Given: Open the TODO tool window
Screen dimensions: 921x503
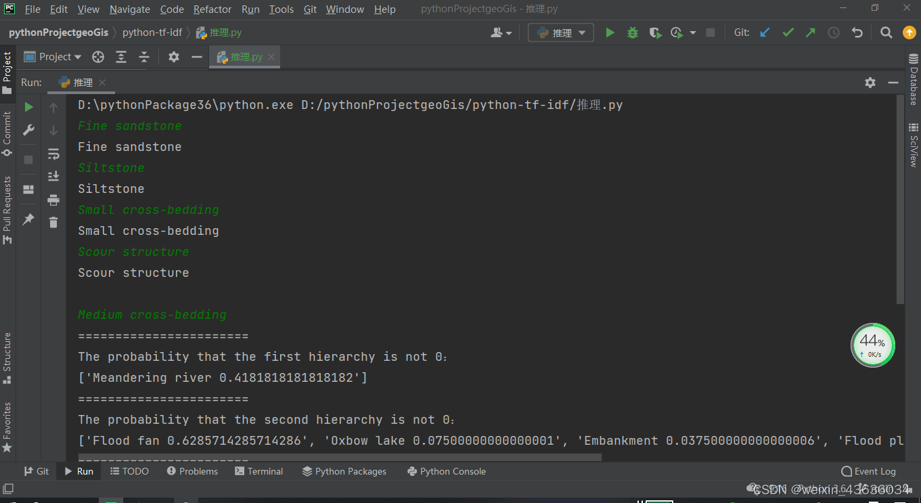Looking at the screenshot, I should [x=129, y=471].
